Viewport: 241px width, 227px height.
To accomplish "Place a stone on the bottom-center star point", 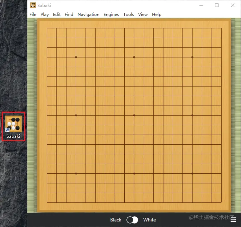I will (134, 174).
